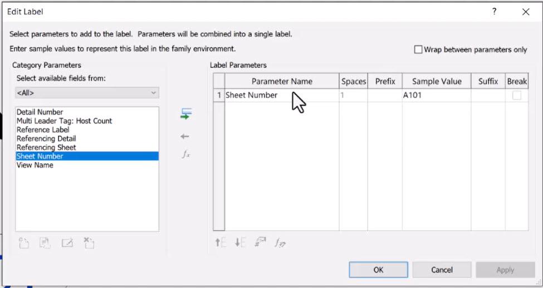The image size is (543, 288).
Task: Click the Add calculated parameter fx icon
Action: pos(186,154)
